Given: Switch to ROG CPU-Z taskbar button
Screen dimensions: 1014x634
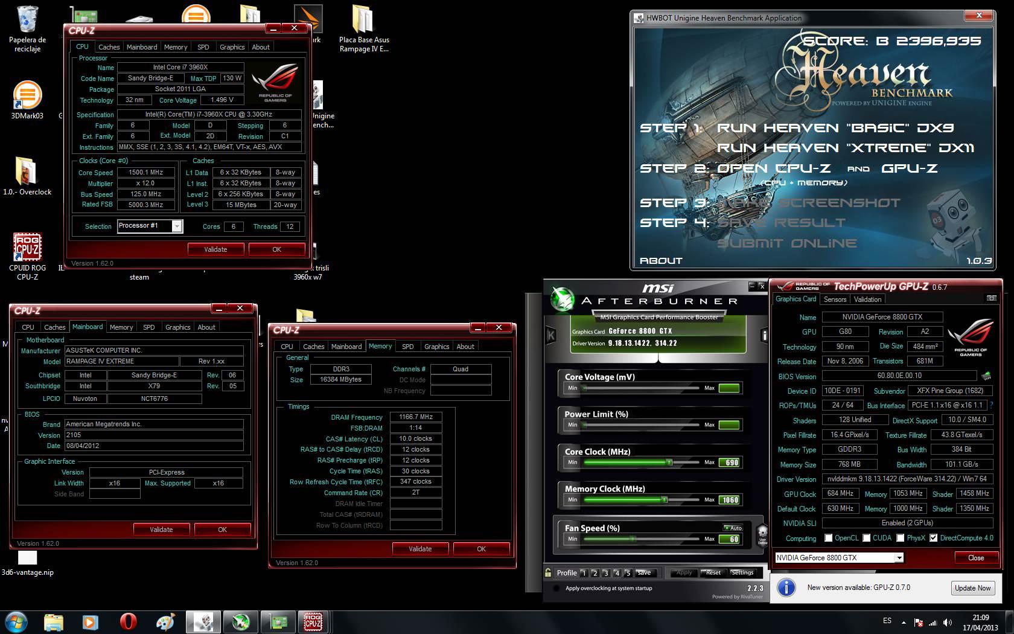Looking at the screenshot, I should [x=313, y=621].
